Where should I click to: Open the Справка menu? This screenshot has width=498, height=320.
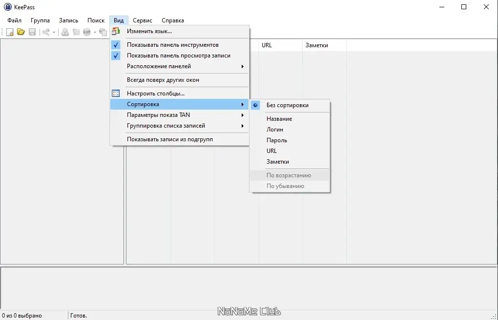click(173, 20)
